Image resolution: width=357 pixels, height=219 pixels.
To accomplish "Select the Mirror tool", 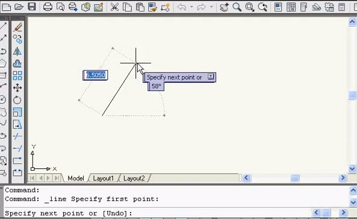I will pos(17,51).
